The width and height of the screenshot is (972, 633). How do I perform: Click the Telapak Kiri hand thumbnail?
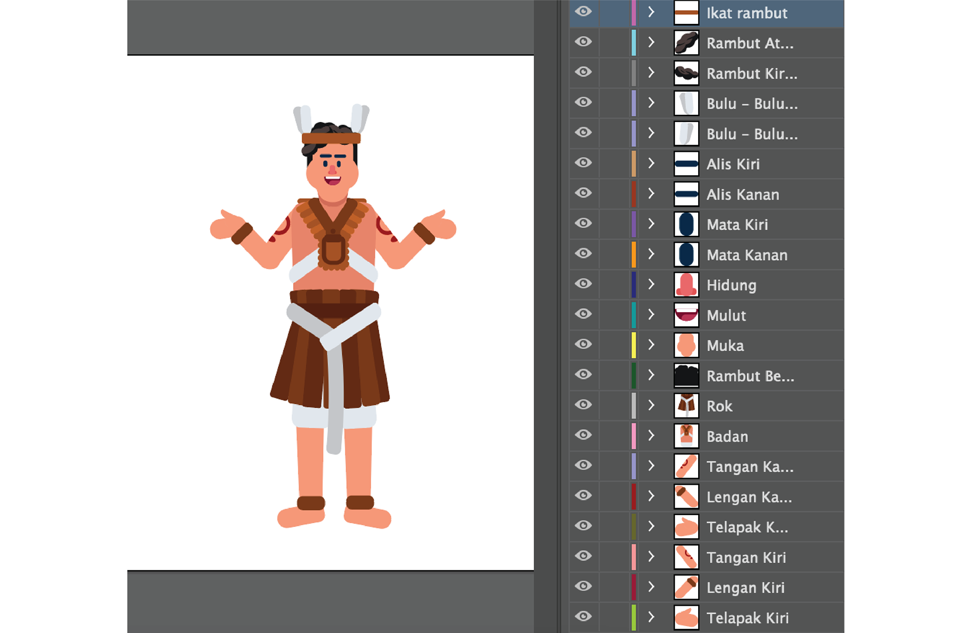686,617
